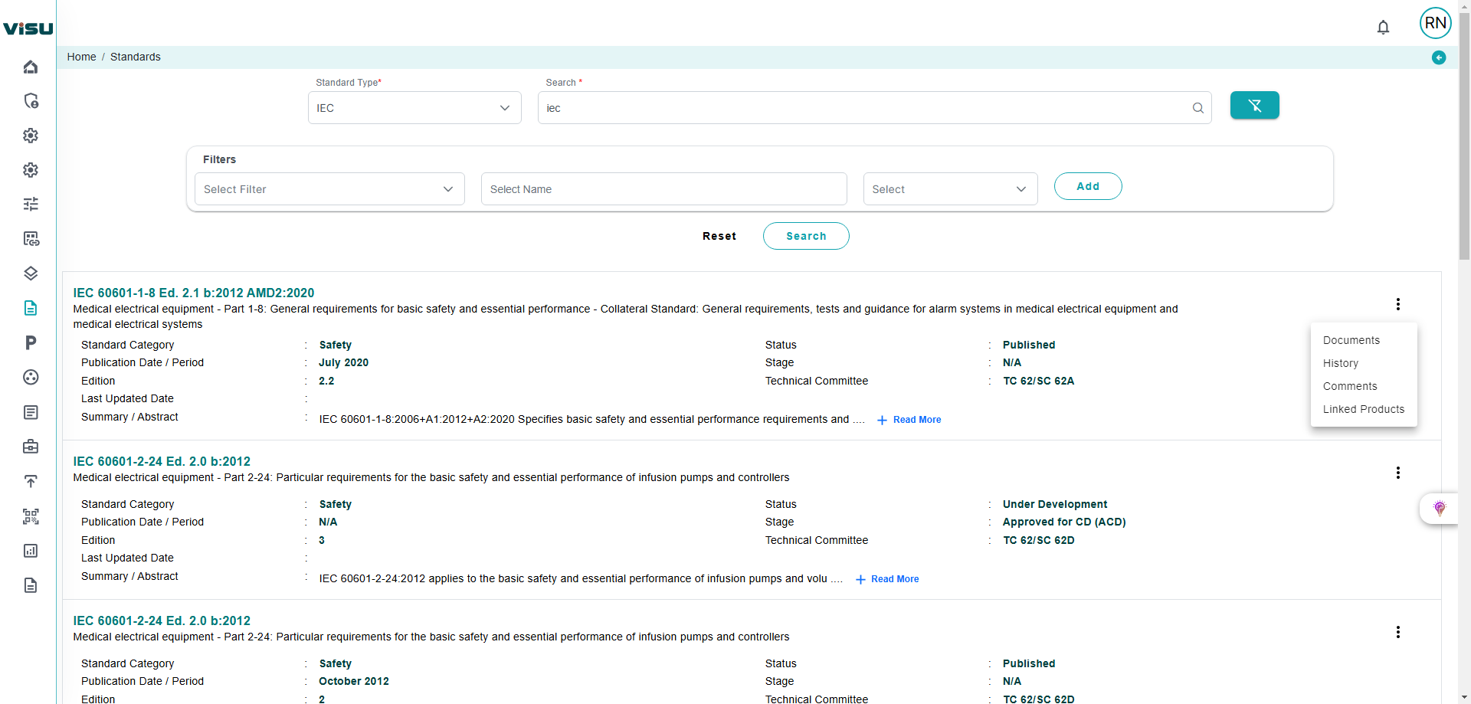Click the magnifier icon in search field

(x=1197, y=108)
